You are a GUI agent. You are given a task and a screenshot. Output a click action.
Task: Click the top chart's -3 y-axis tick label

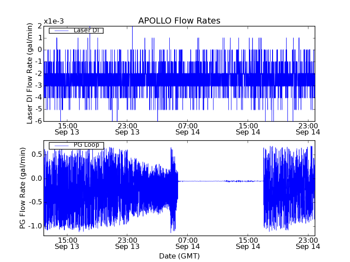coord(38,85)
